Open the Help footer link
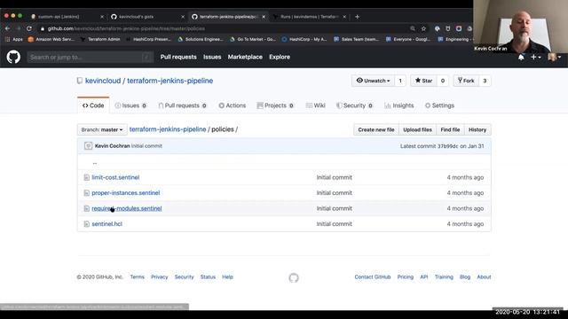 (227, 276)
